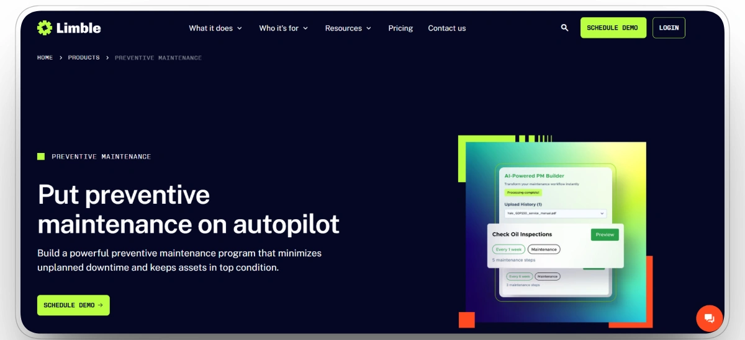745x340 pixels.
Task: Click the 5 maintenance steps text
Action: (x=513, y=260)
